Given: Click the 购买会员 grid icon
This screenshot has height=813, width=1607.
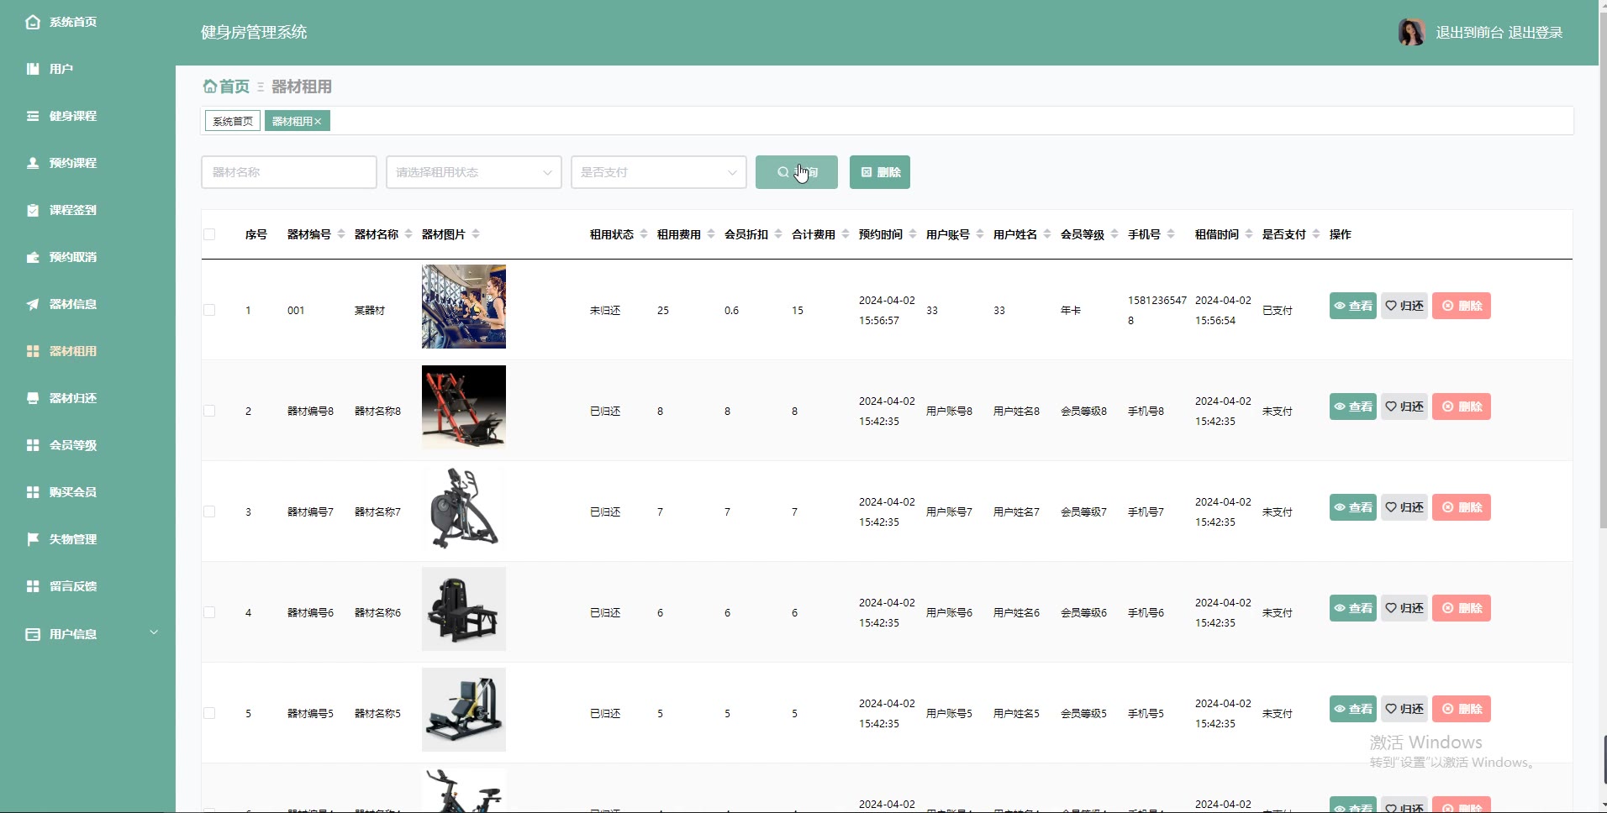Looking at the screenshot, I should [x=33, y=492].
